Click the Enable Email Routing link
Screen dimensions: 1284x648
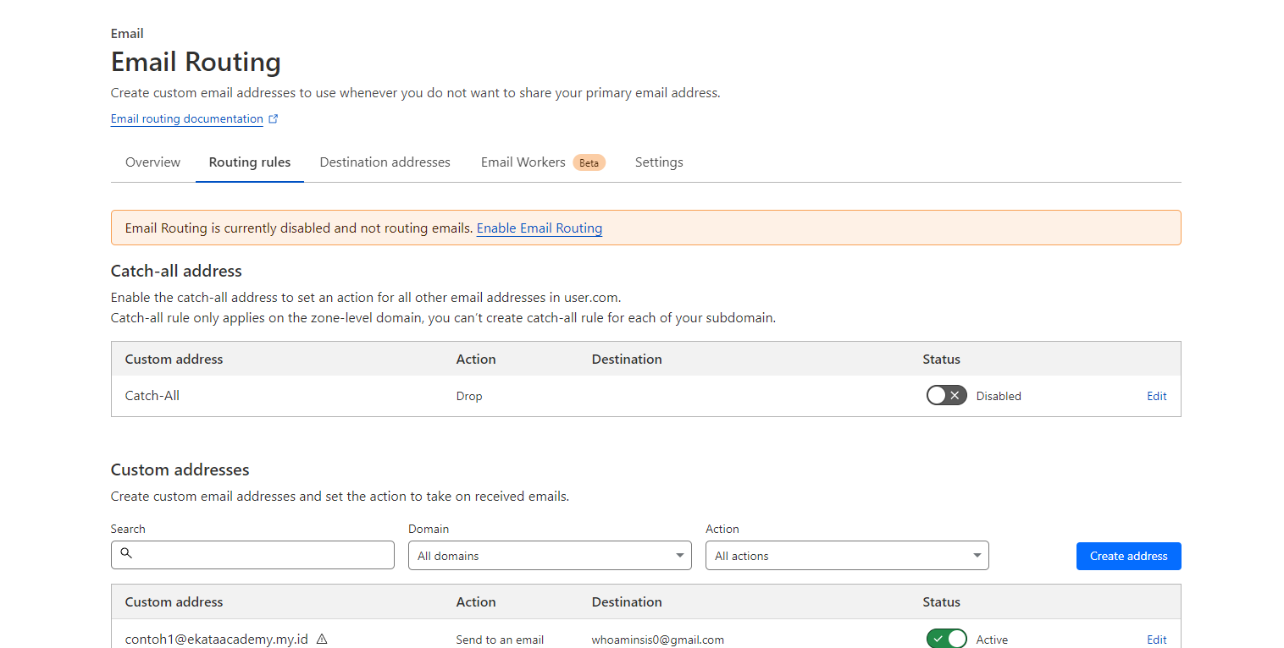[540, 228]
